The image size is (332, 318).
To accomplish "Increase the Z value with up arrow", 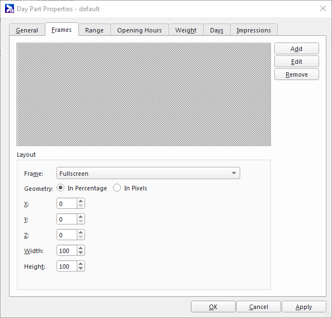I will pos(81,232).
